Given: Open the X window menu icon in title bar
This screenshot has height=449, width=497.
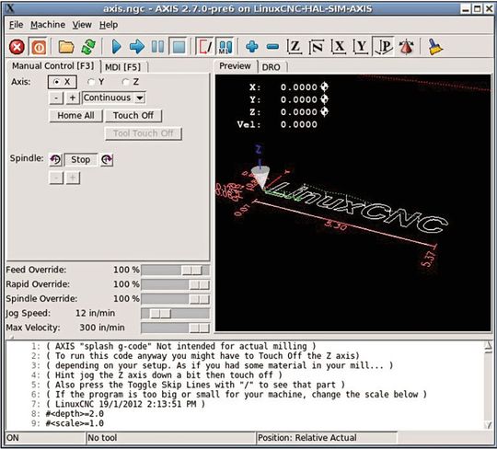Looking at the screenshot, I should (x=10, y=8).
